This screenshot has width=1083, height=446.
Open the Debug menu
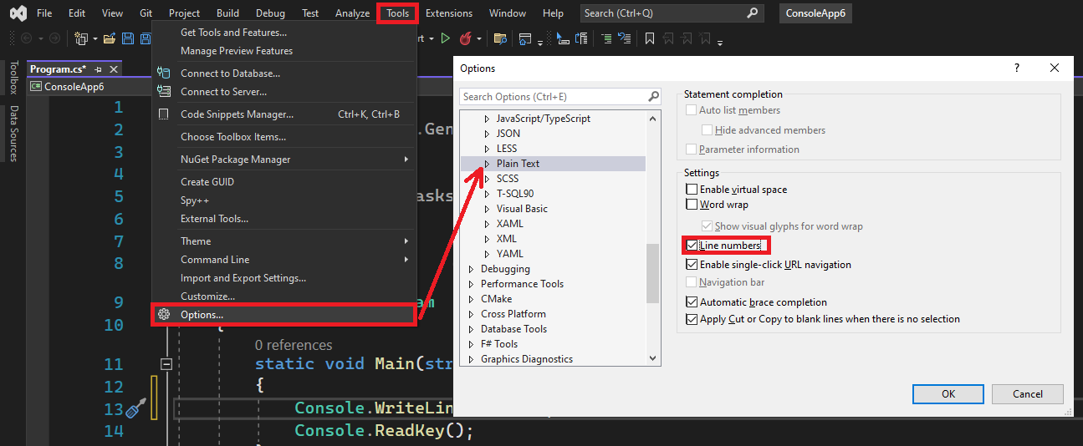point(270,13)
